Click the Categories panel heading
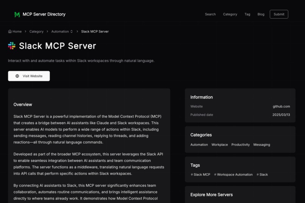Viewport: 305px width, 203px height. 201,135
